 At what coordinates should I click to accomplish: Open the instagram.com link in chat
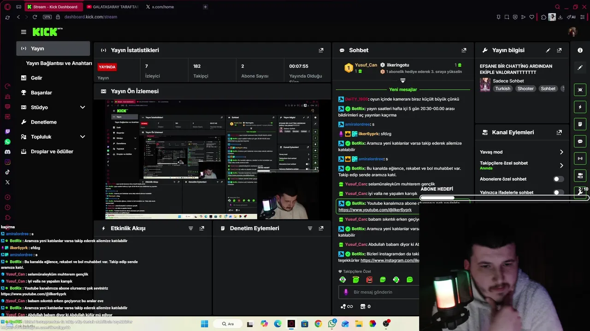point(389,261)
